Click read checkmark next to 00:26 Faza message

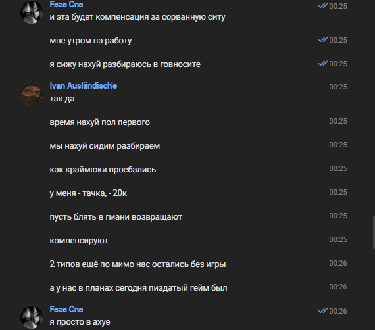tap(323, 310)
